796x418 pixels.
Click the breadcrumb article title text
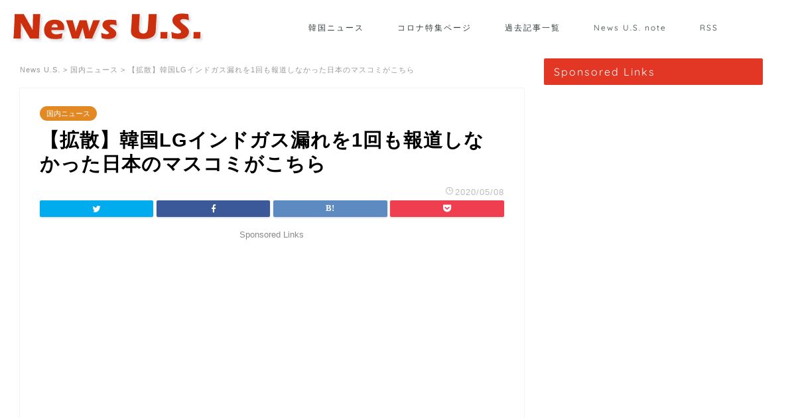coord(271,70)
